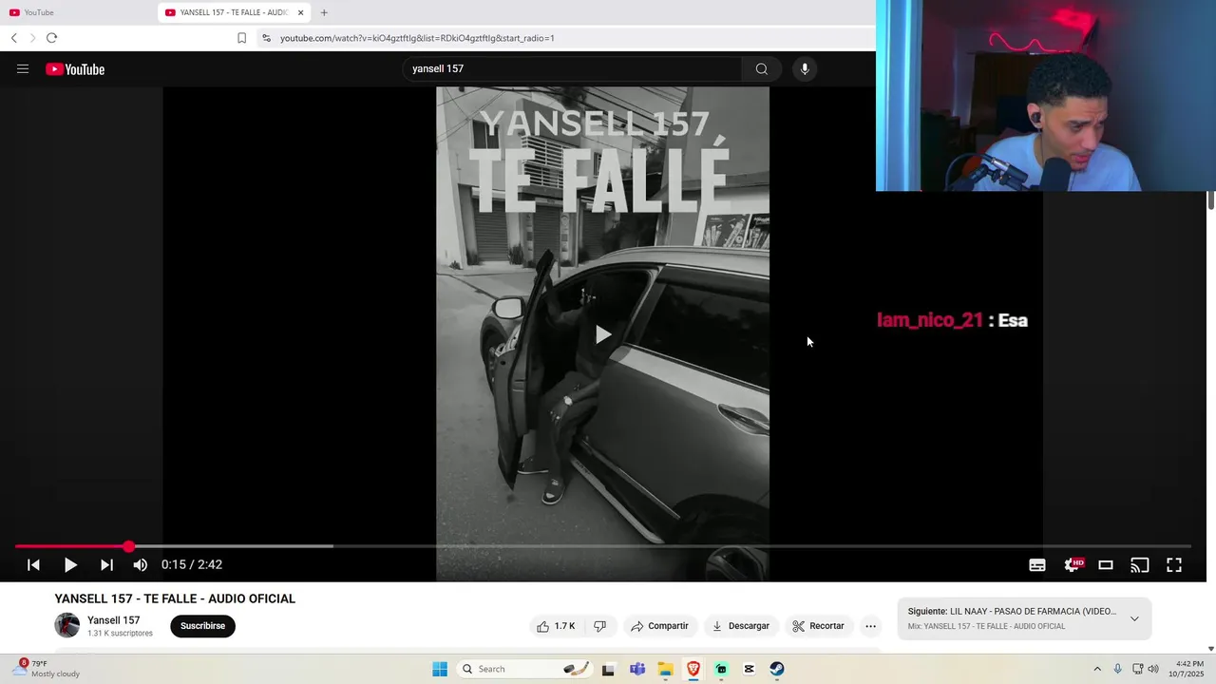Go to the YouTube home logo
This screenshot has width=1216, height=684.
[75, 68]
